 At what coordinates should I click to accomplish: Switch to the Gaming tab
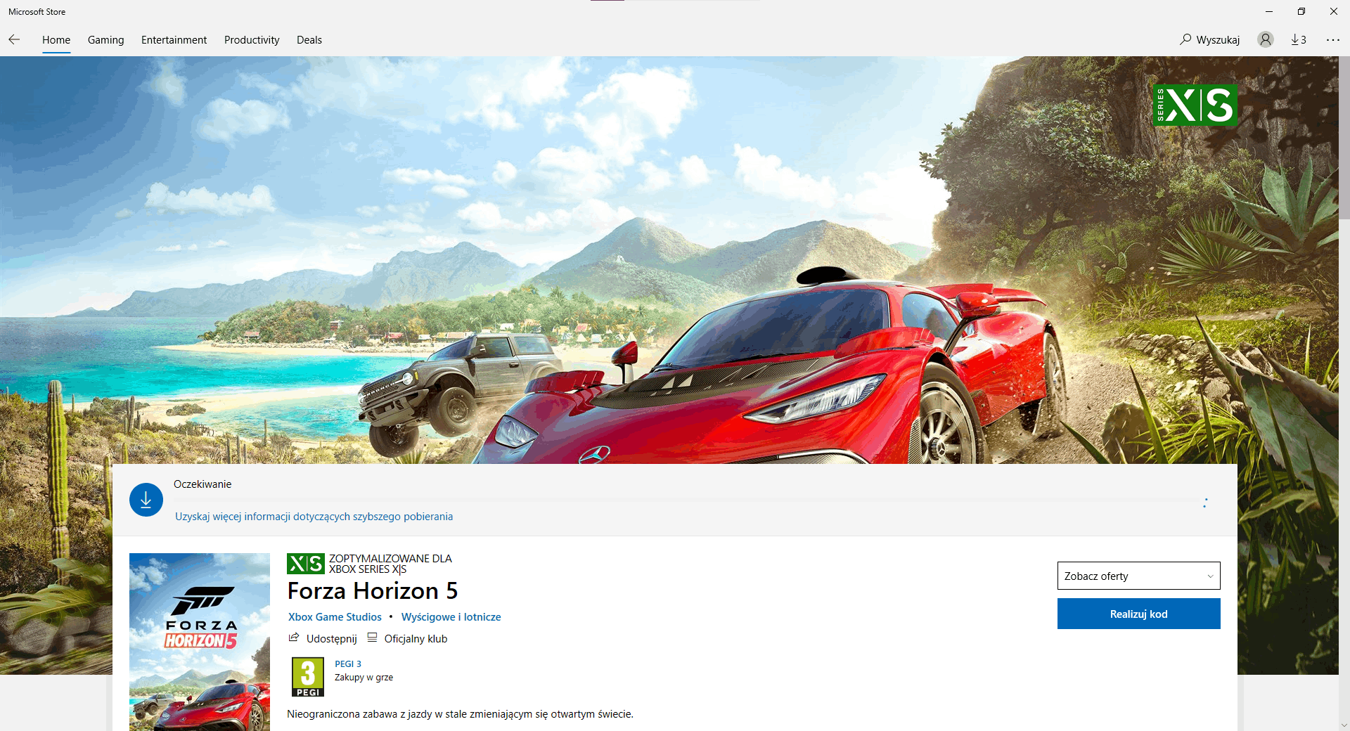click(x=106, y=40)
